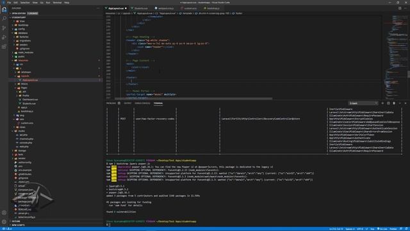Click the feedback icon in status bar
410x231 pixels.
tap(401, 229)
